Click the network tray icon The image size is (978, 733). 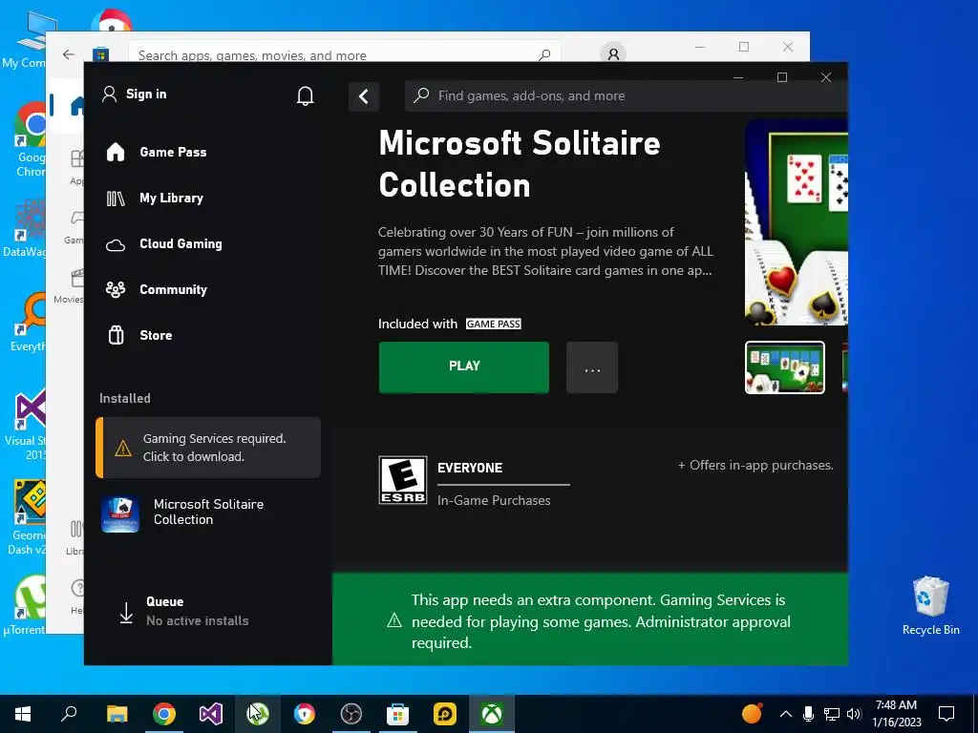click(x=832, y=714)
